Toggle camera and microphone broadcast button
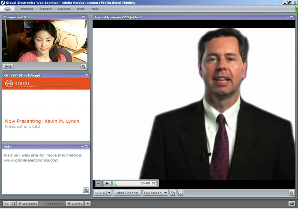Image resolution: width=298 pixels, height=209 pixels. point(8,66)
